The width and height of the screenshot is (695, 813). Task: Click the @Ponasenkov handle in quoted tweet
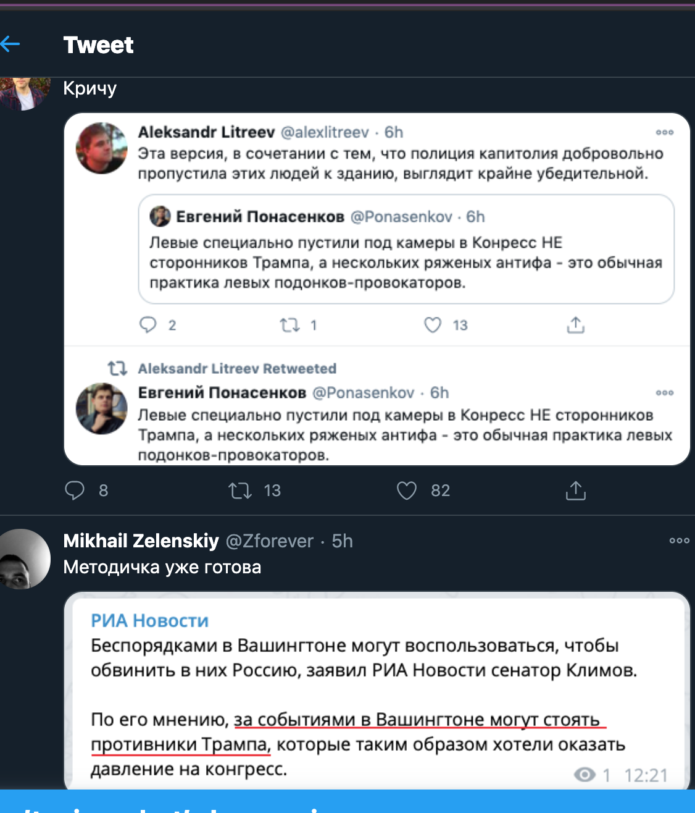pos(401,217)
